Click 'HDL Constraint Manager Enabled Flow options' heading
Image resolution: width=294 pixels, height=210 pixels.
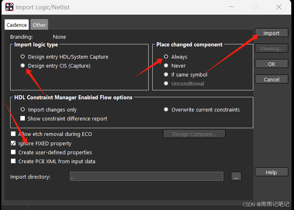point(73,97)
